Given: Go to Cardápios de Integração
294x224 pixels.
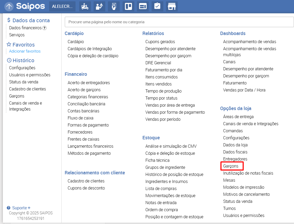Looking at the screenshot, I should click(x=90, y=49).
